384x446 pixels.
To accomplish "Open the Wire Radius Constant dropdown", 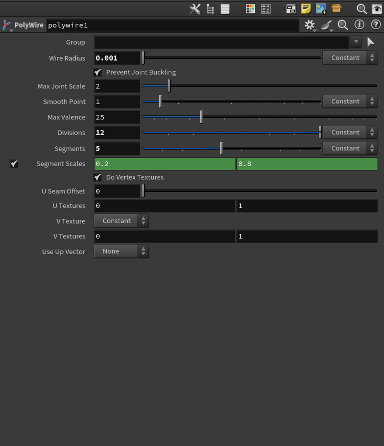I will [349, 58].
